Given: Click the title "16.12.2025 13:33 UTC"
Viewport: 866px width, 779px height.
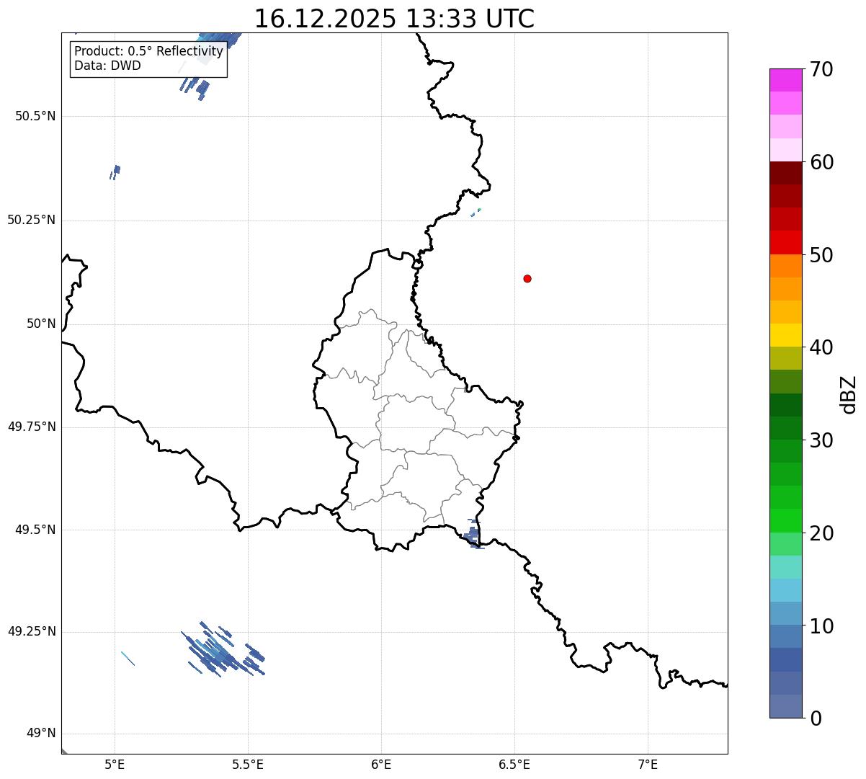Looking at the screenshot, I should click(394, 19).
